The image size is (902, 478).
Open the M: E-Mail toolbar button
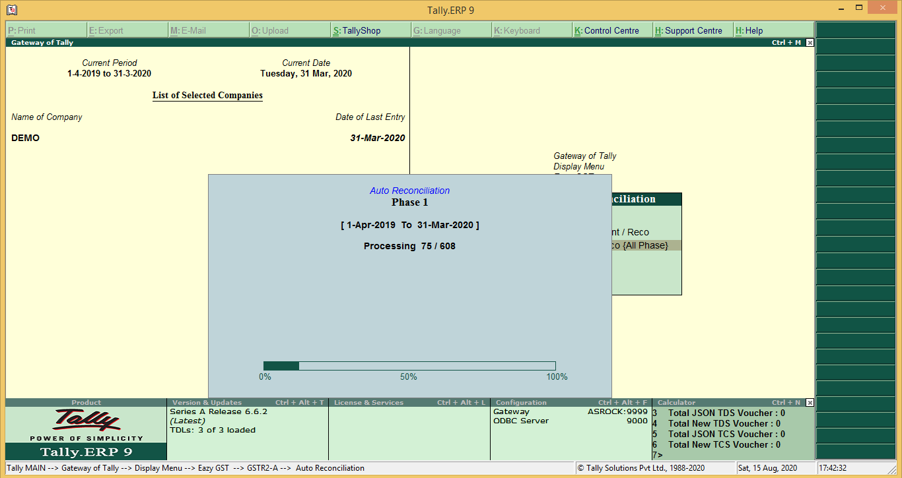click(209, 30)
